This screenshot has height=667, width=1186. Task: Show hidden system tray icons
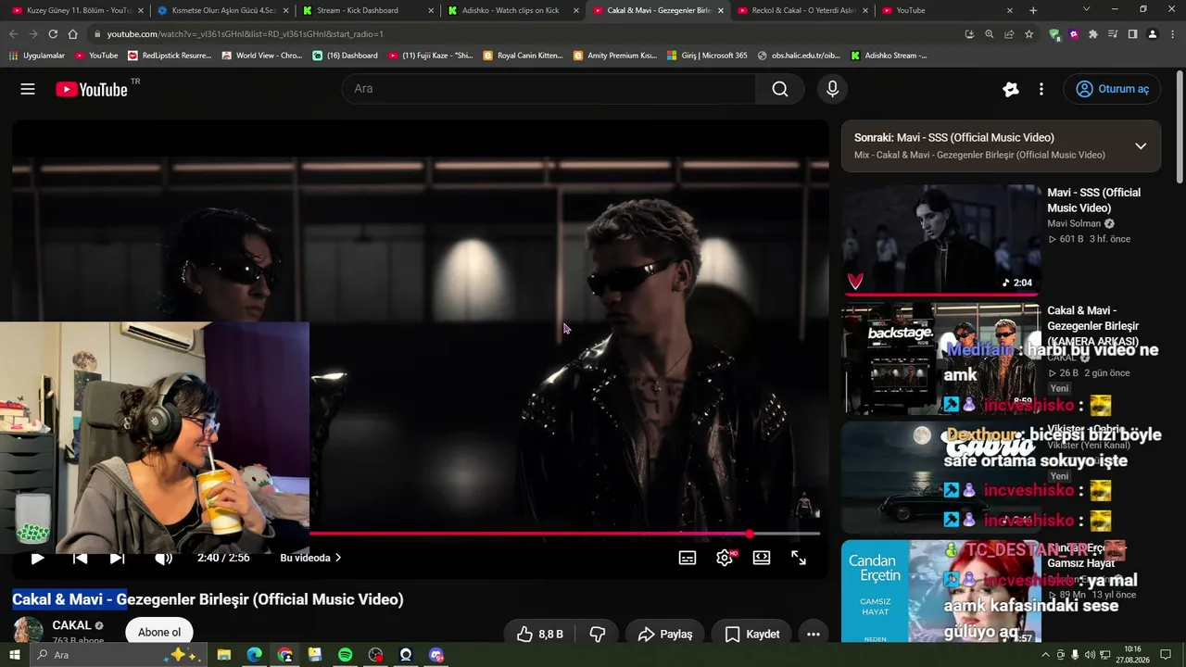coord(1046,655)
